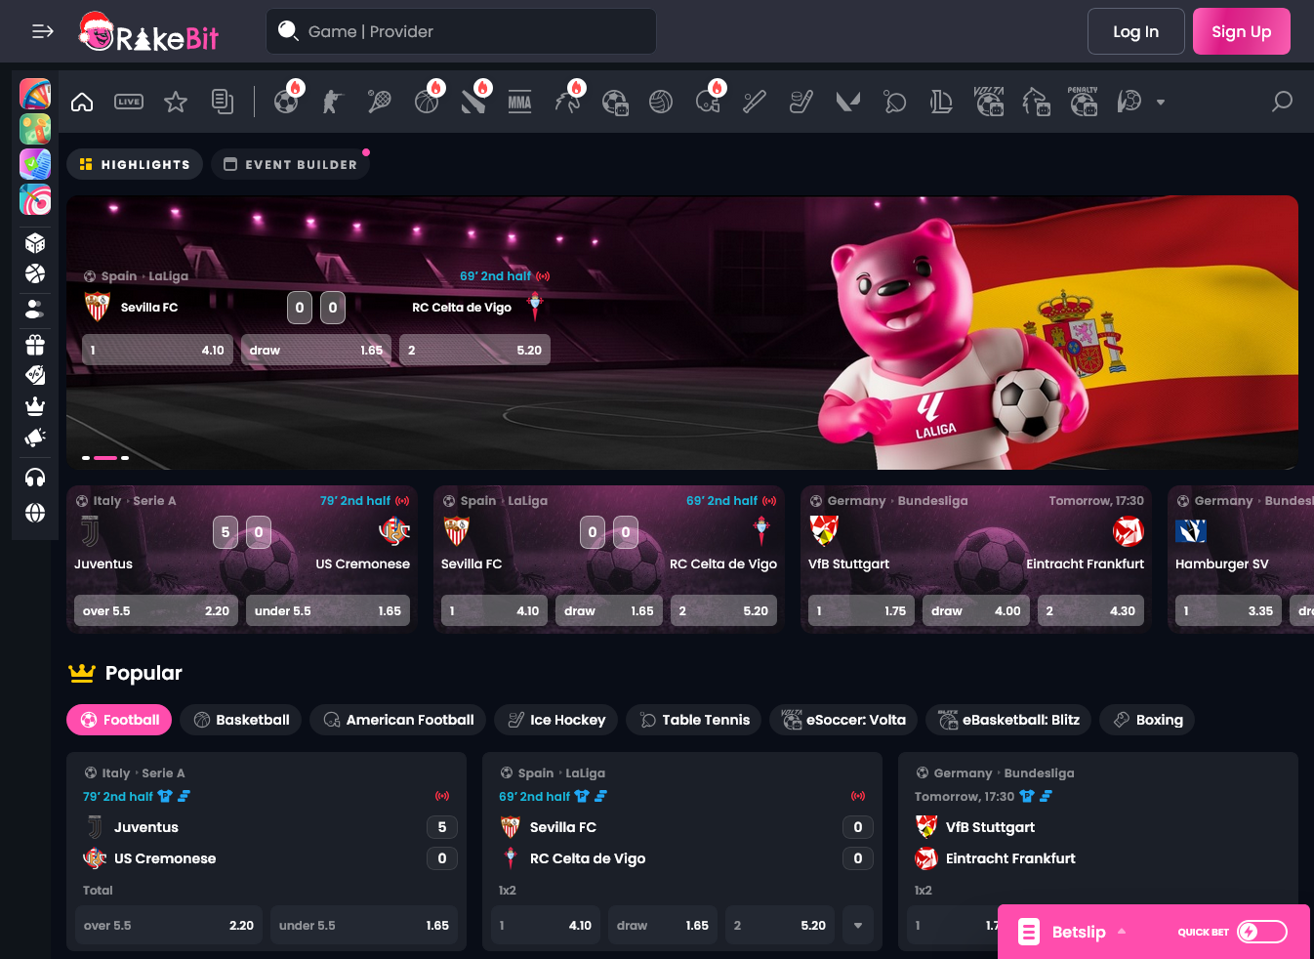Select the Boxing popular tab
1314x959 pixels.
coord(1148,720)
